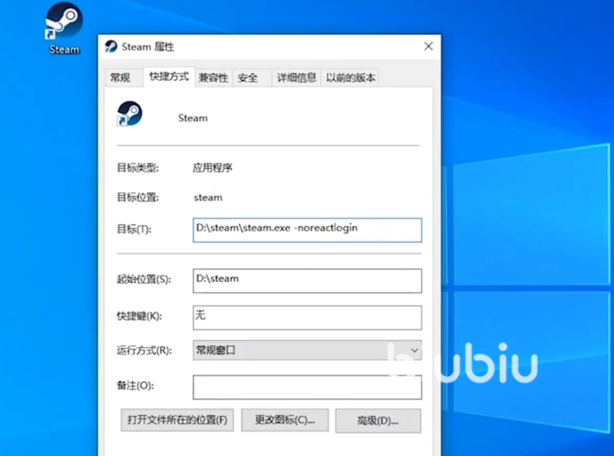This screenshot has width=614, height=456.
Task: Click the empty 备注(O) field
Action: 307,387
